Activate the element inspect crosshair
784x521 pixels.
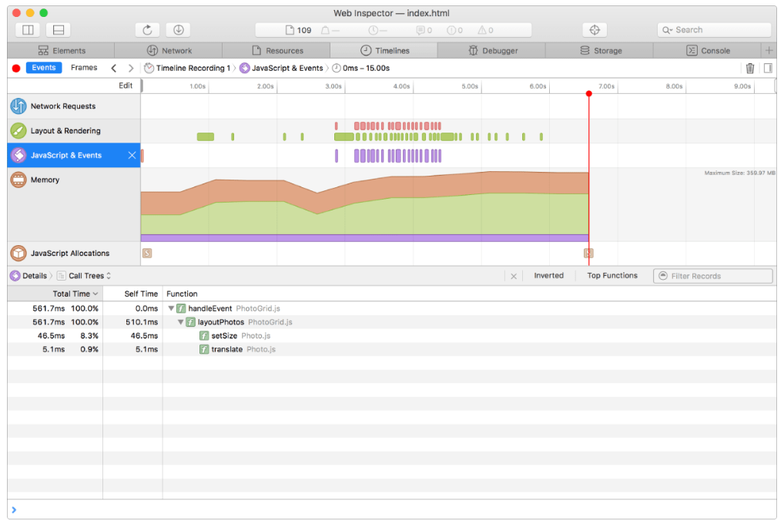tap(595, 30)
